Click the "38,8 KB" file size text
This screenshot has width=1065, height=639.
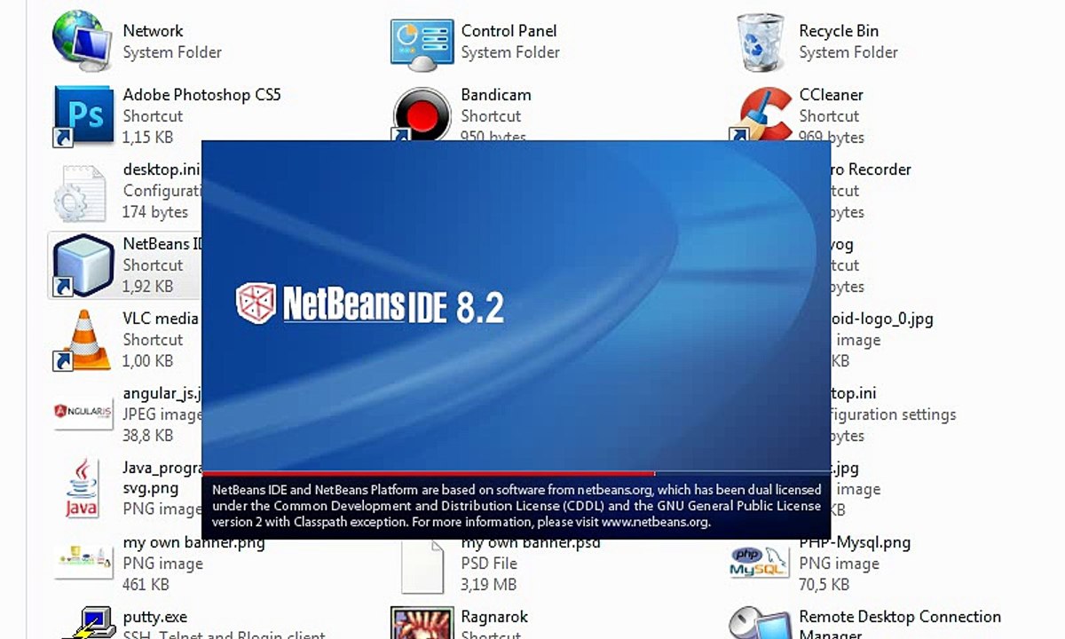148,436
